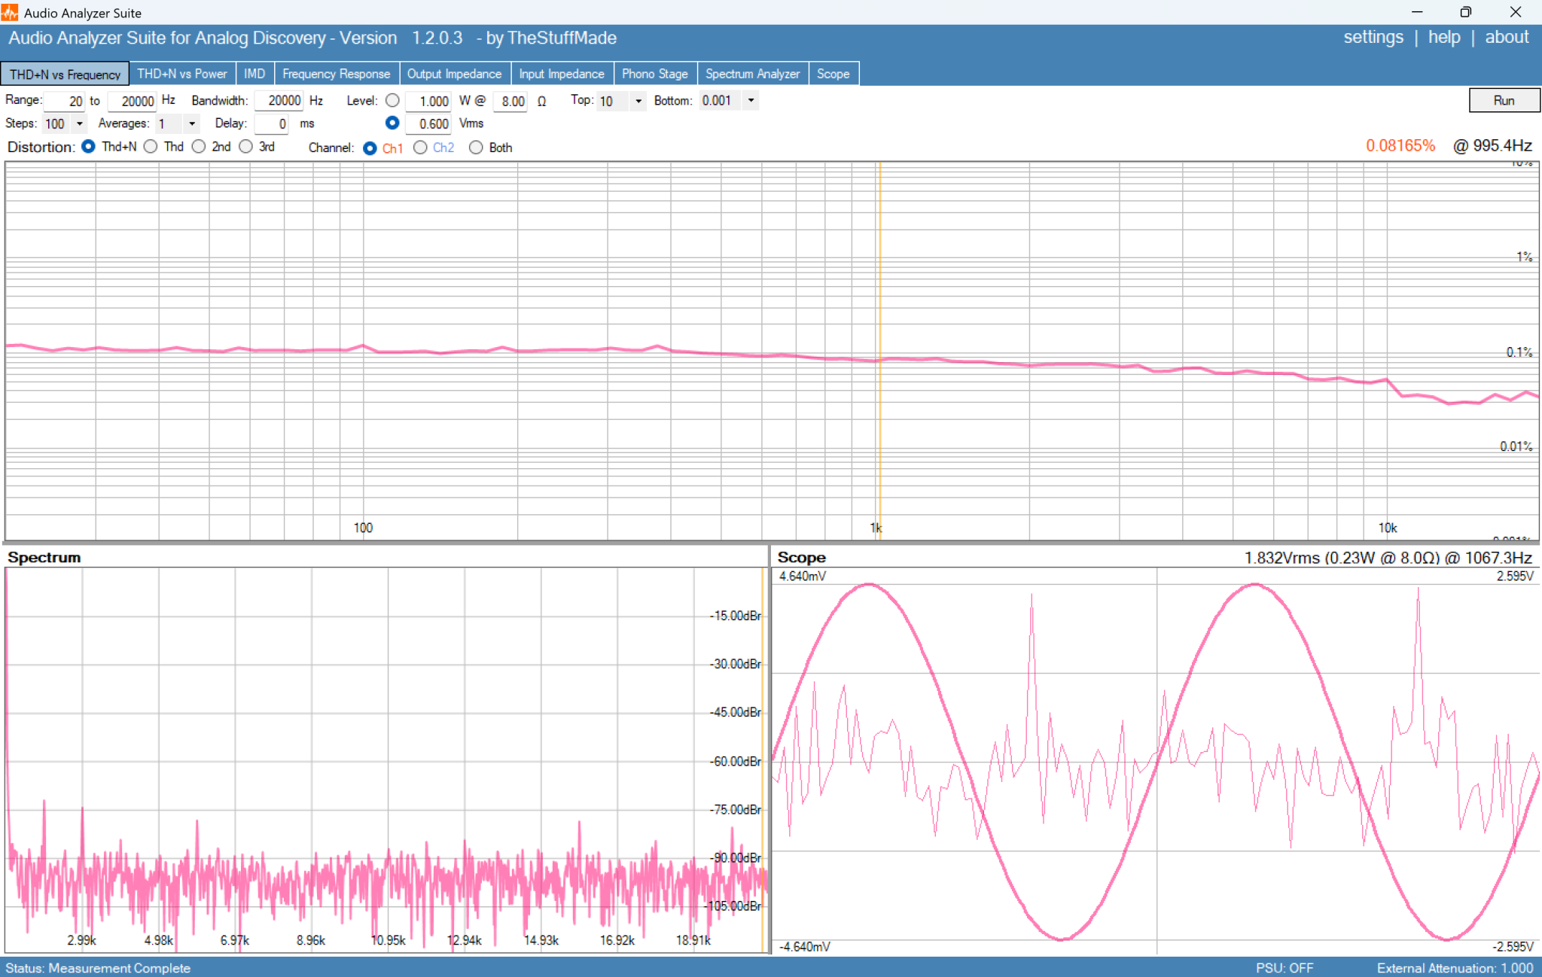Click the -60.00dBr spectrum axis label

click(736, 761)
